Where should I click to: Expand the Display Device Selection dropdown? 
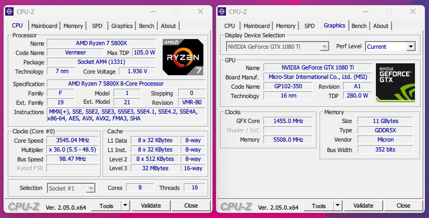pos(277,47)
